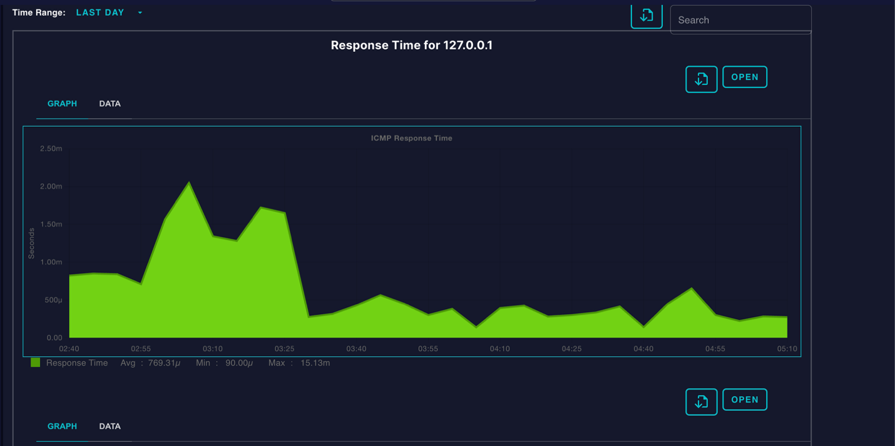Click the Response Time legend label
Screen dimensions: 895x446
(77, 363)
